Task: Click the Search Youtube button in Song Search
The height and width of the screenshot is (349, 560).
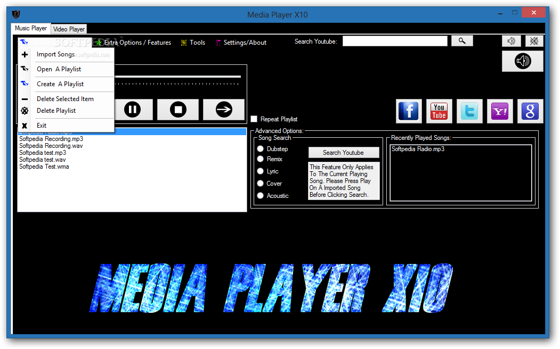Action: pyautogui.click(x=344, y=153)
